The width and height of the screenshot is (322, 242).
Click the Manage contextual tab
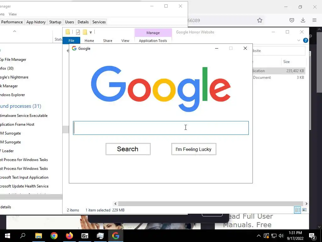[x=153, y=33]
